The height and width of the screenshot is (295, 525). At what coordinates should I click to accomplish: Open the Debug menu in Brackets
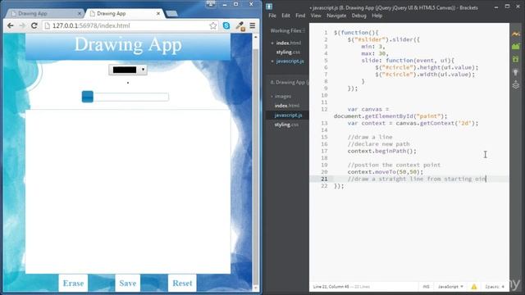[x=359, y=16]
